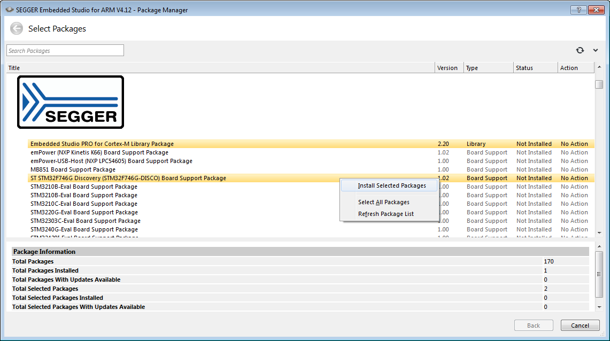Click the package list scrollbar thumb
The image size is (610, 341).
pyautogui.click(x=599, y=84)
